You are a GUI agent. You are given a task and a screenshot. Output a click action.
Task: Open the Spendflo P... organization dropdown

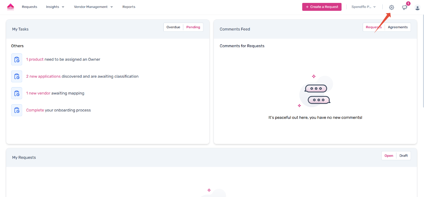coord(363,7)
